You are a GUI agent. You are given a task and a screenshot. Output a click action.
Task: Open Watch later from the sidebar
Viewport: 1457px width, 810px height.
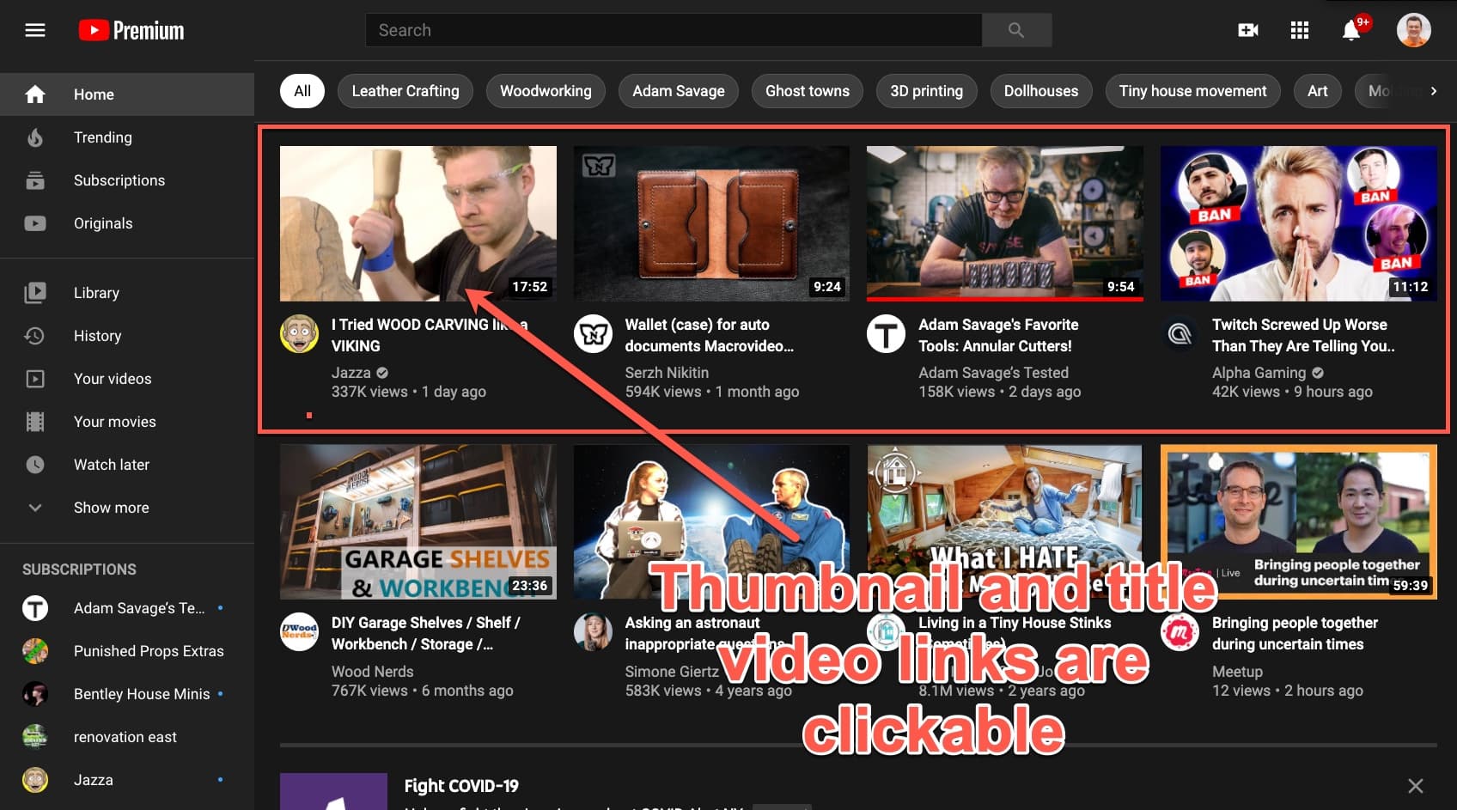pyautogui.click(x=111, y=464)
